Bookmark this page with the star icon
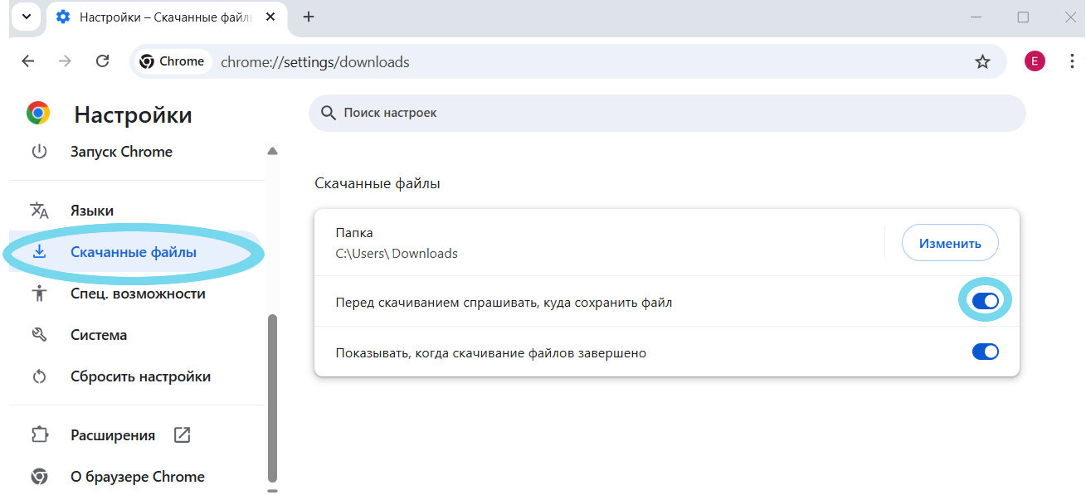Screen dimensions: 1086x495 (x=982, y=61)
